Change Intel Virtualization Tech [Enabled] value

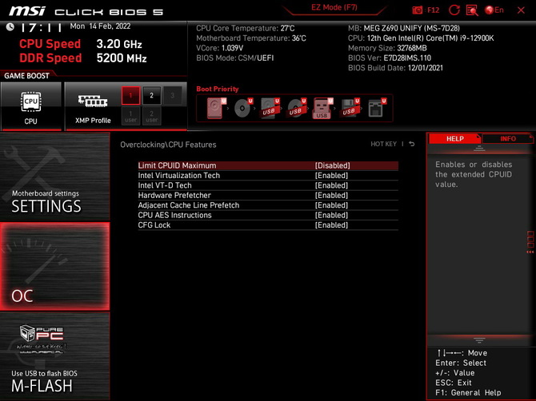pos(331,176)
